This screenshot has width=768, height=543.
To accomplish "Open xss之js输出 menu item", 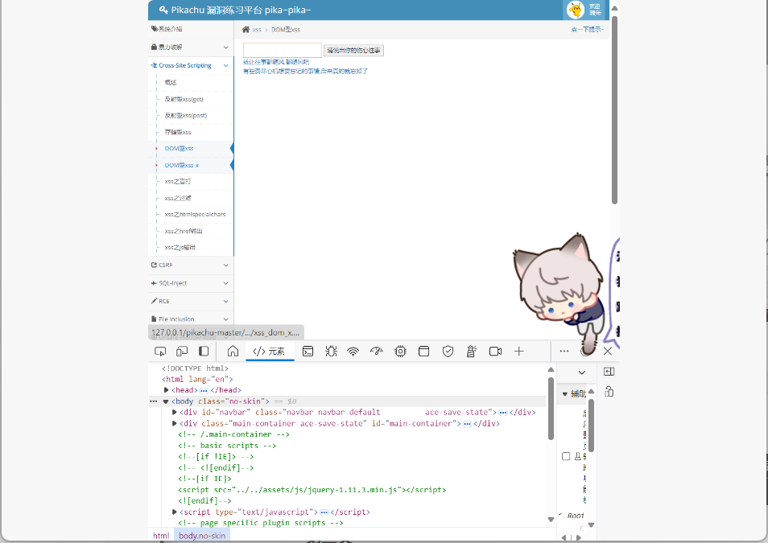I will pyautogui.click(x=180, y=247).
